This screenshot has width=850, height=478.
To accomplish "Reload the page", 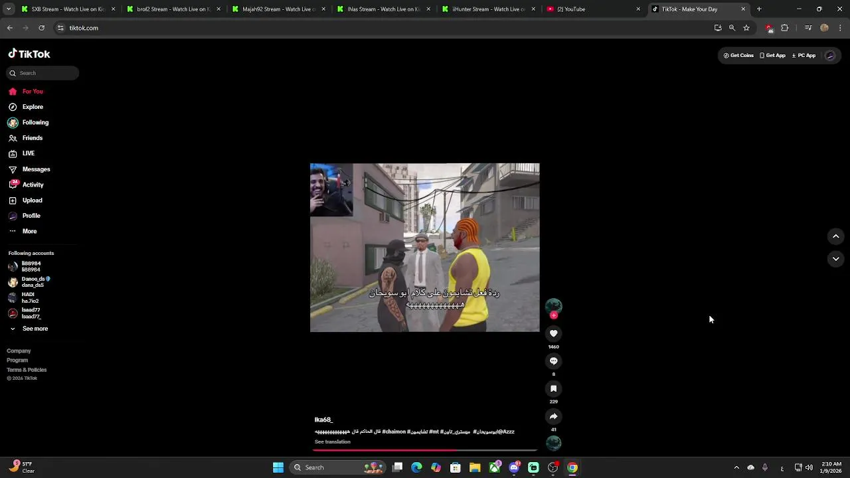I will tap(41, 28).
